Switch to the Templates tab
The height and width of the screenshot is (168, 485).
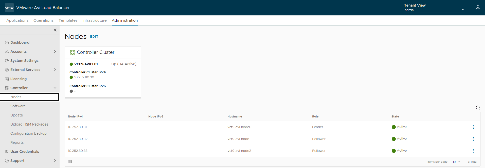click(68, 20)
